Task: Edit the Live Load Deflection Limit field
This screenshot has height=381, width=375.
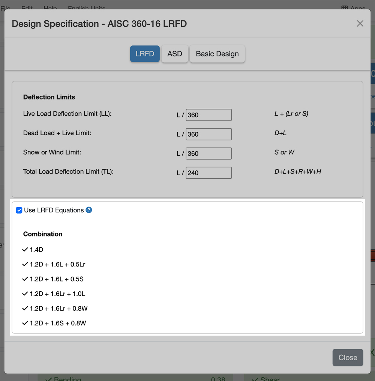Action: (209, 115)
